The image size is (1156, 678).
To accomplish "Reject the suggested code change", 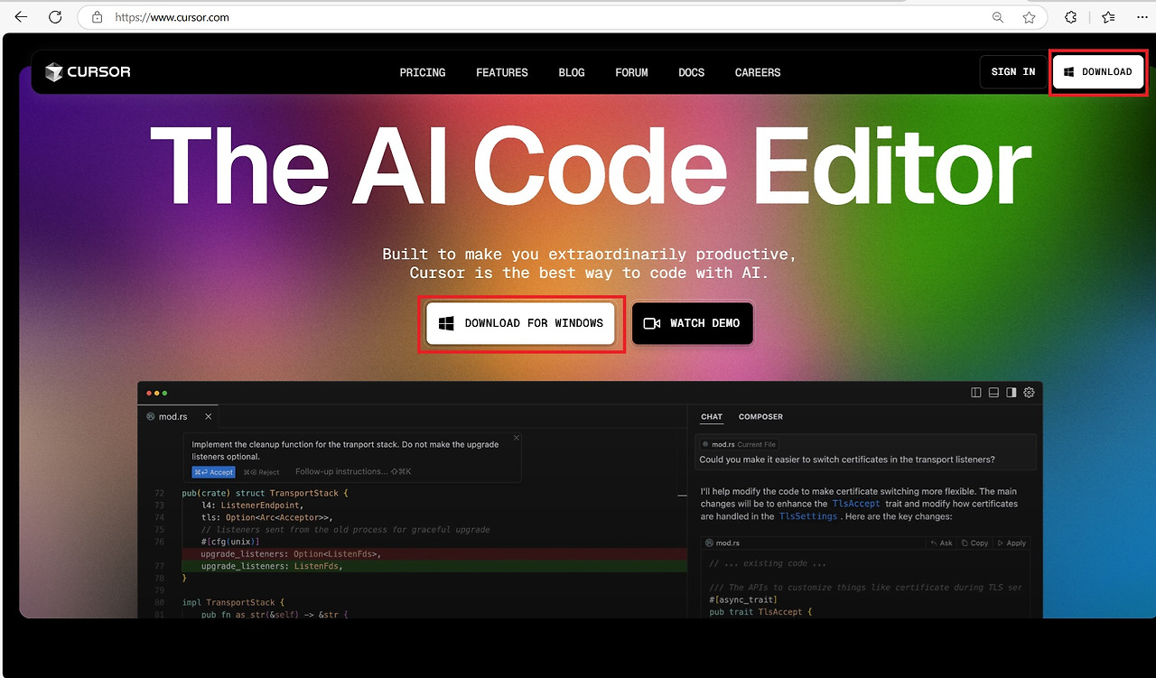I will point(262,472).
